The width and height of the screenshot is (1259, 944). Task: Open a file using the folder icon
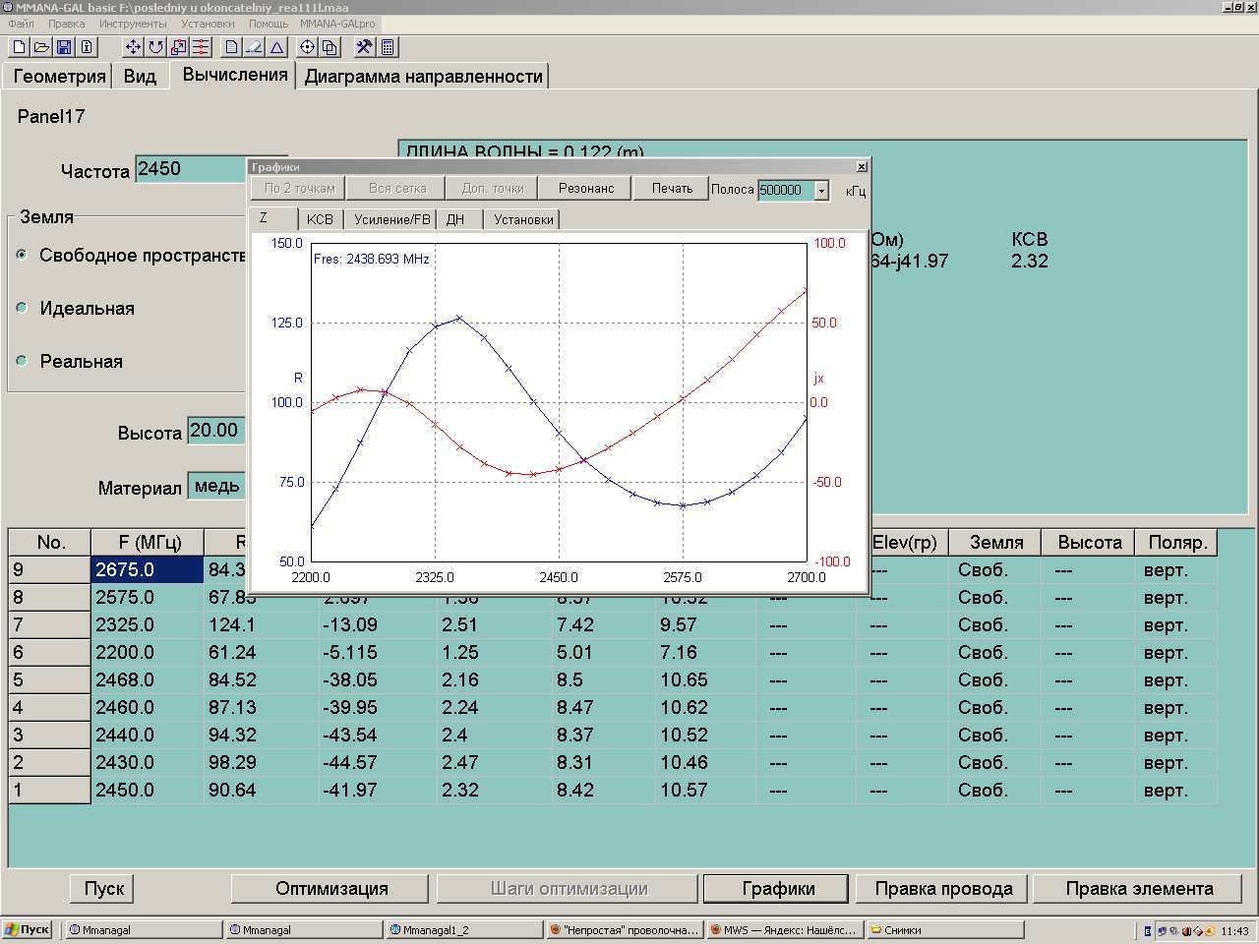pos(41,47)
